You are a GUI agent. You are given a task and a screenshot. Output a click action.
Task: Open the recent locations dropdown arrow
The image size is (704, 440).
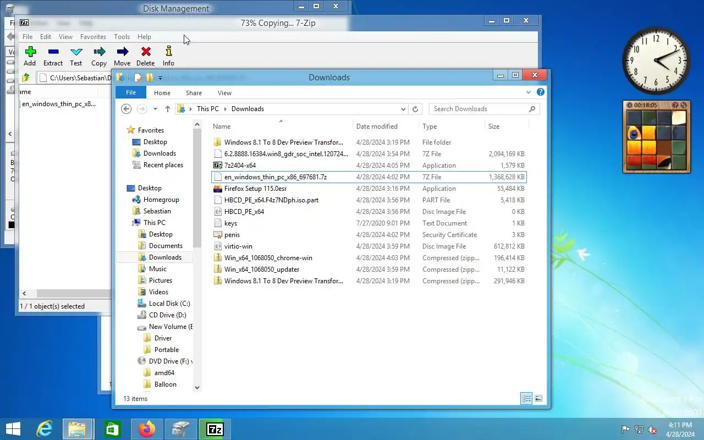[x=155, y=109]
